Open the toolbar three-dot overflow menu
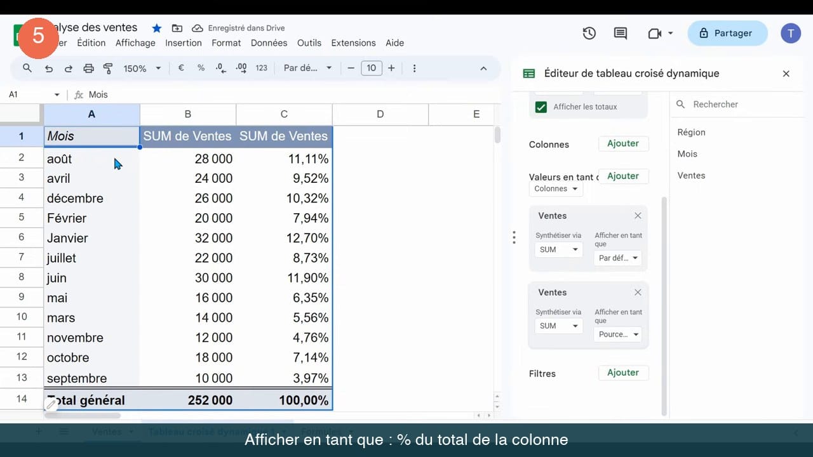Viewport: 813px width, 457px height. (x=414, y=68)
